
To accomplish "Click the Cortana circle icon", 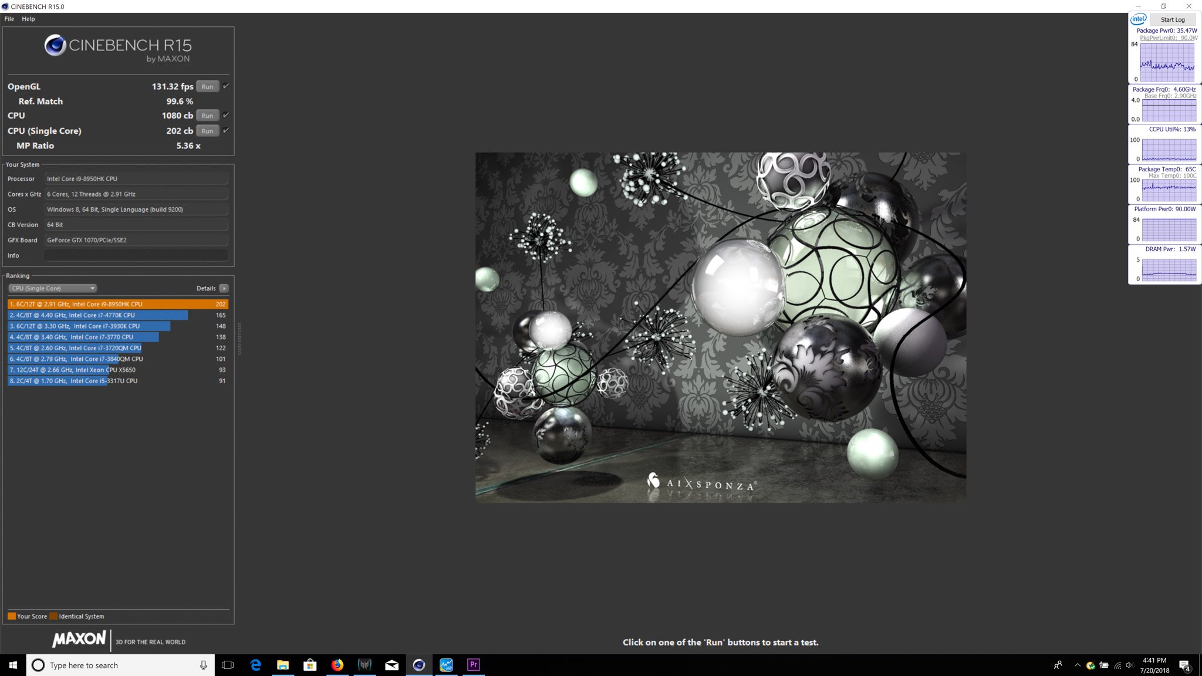I will click(x=38, y=665).
